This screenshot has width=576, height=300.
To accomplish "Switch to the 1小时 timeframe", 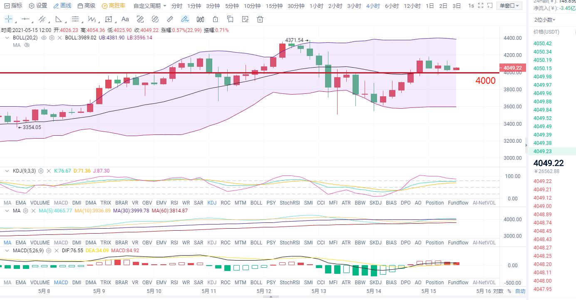I will (x=316, y=6).
